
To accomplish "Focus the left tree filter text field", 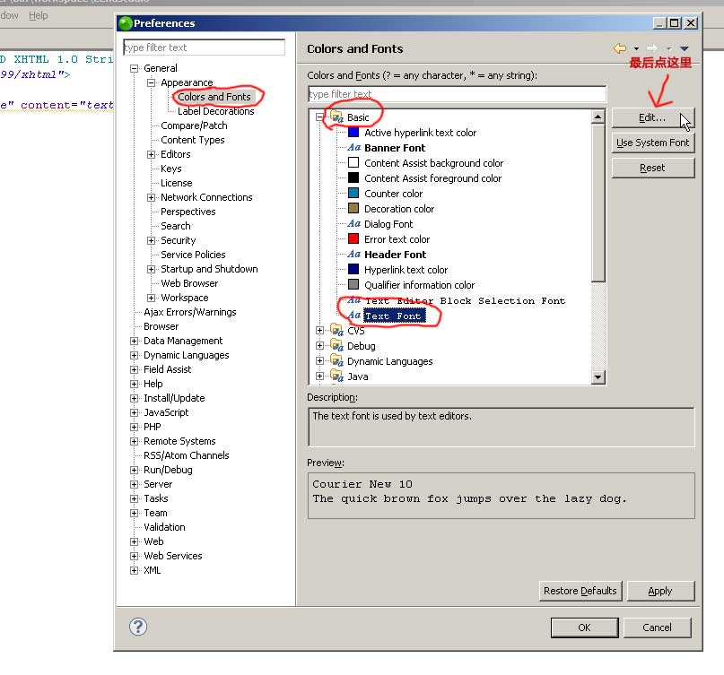I will tap(204, 48).
